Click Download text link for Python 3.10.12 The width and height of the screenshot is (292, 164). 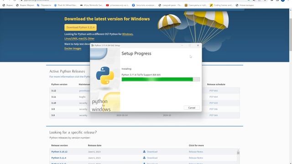pos(152,152)
